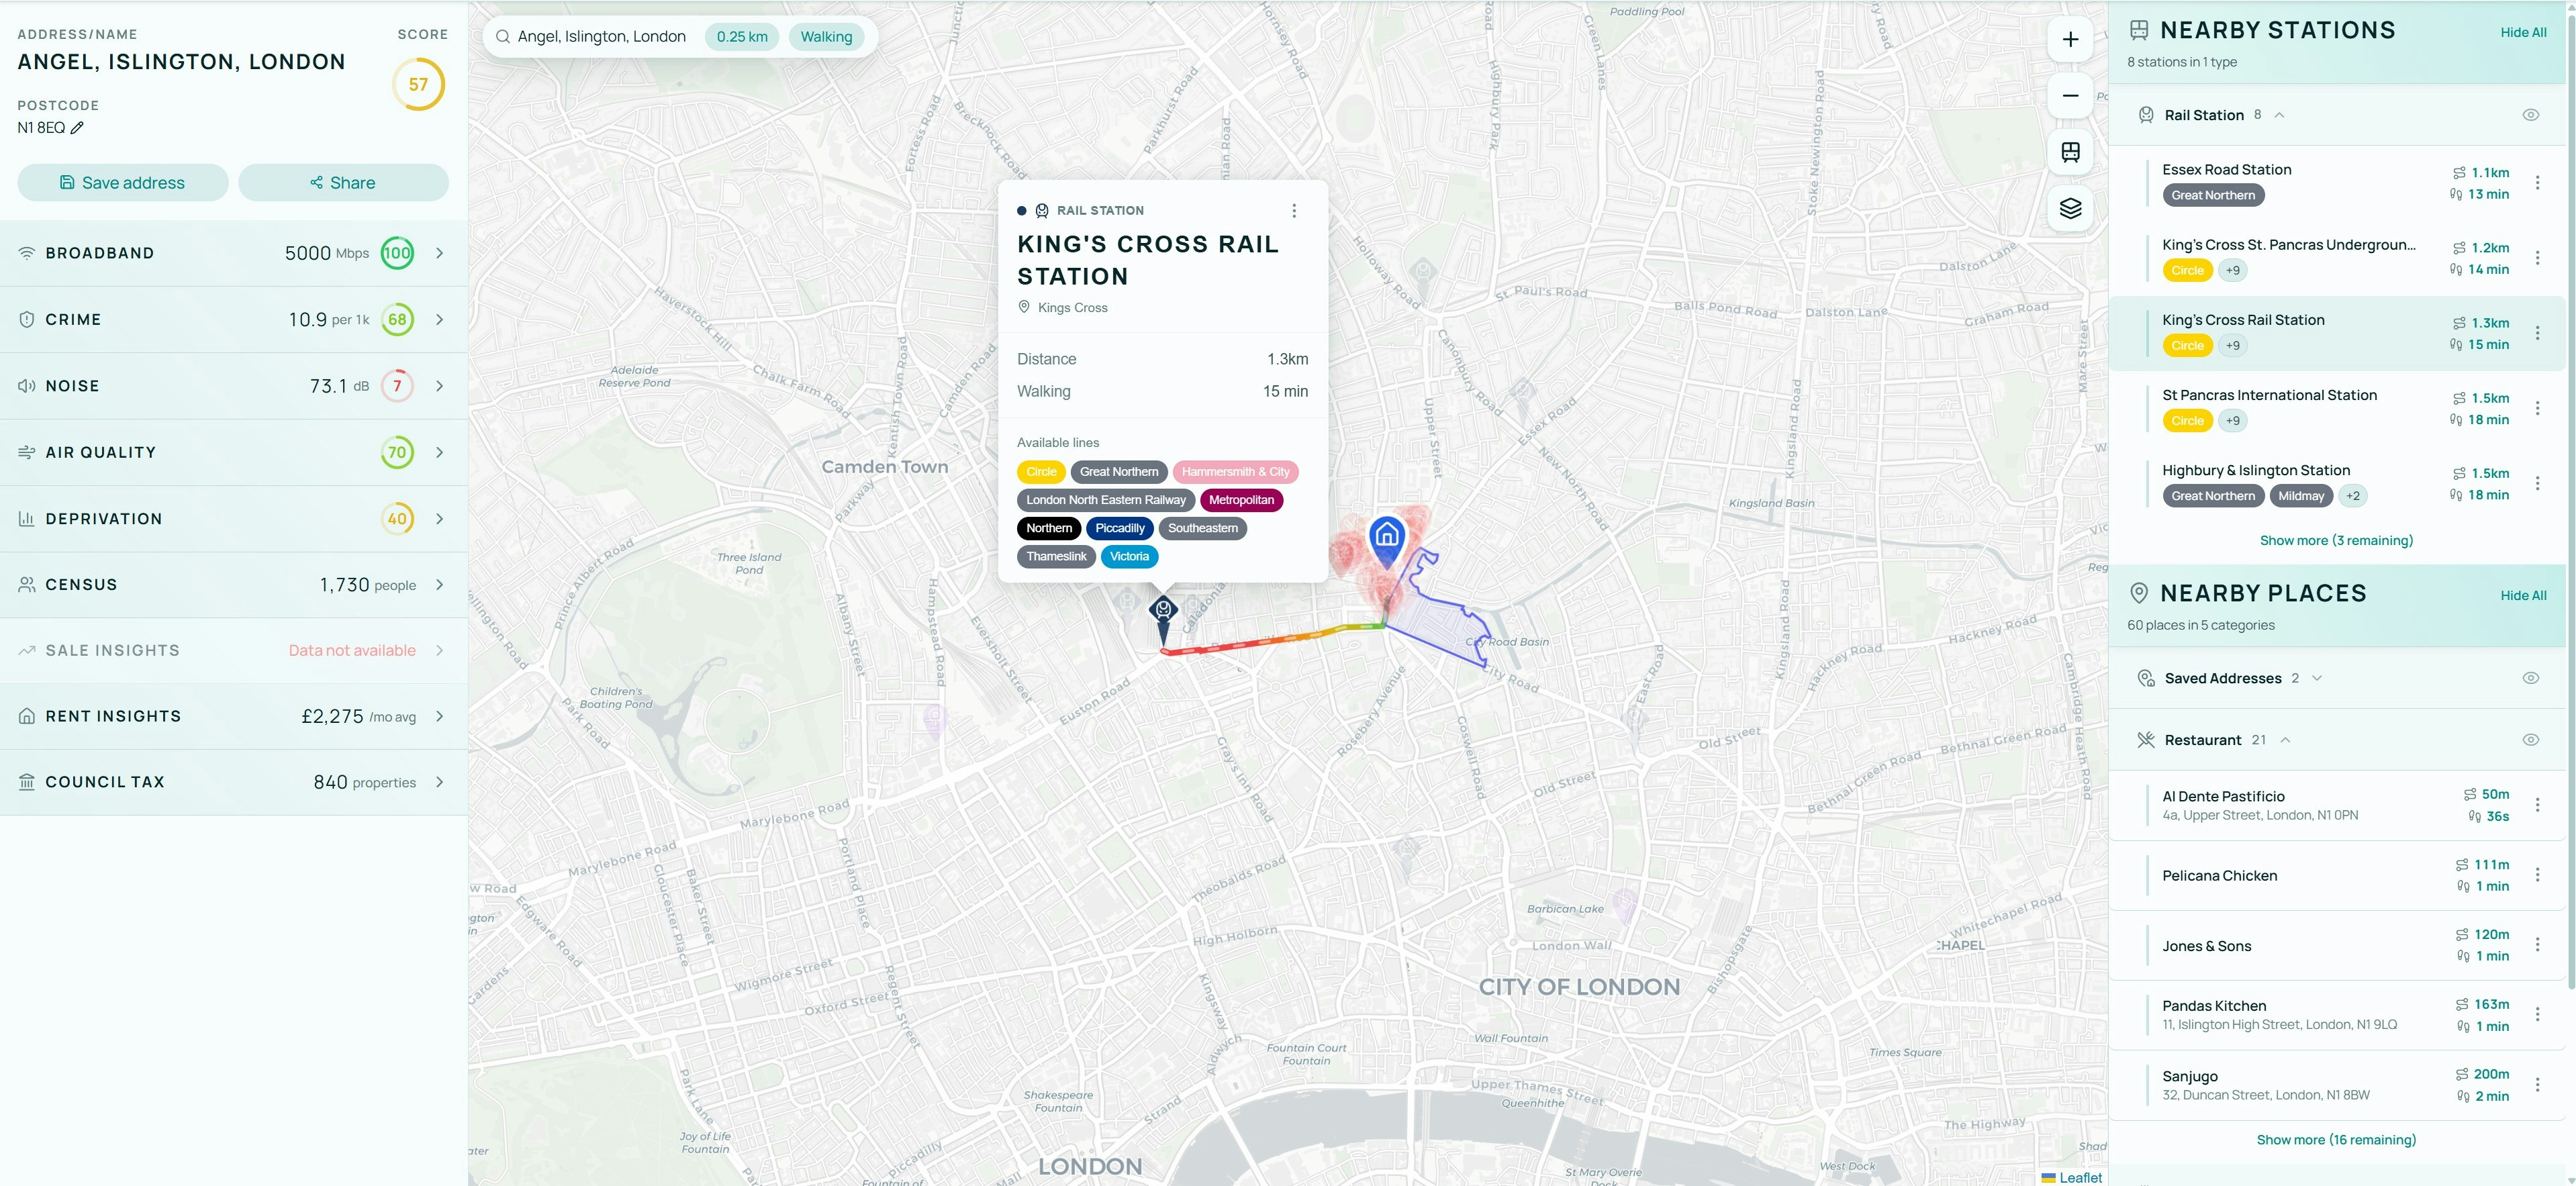Show more stations (3 remaining)
2576x1186 pixels.
pos(2336,541)
